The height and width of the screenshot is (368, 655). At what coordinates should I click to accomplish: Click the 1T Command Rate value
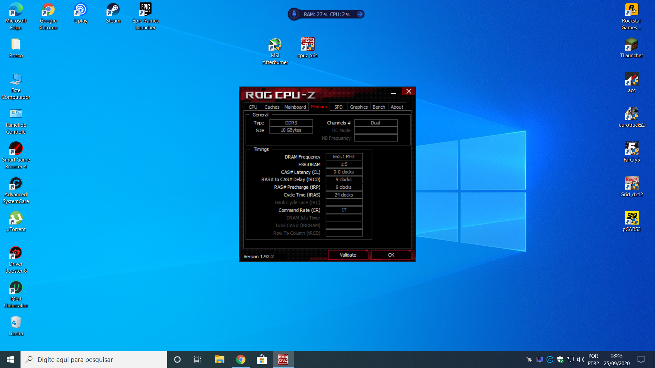344,210
